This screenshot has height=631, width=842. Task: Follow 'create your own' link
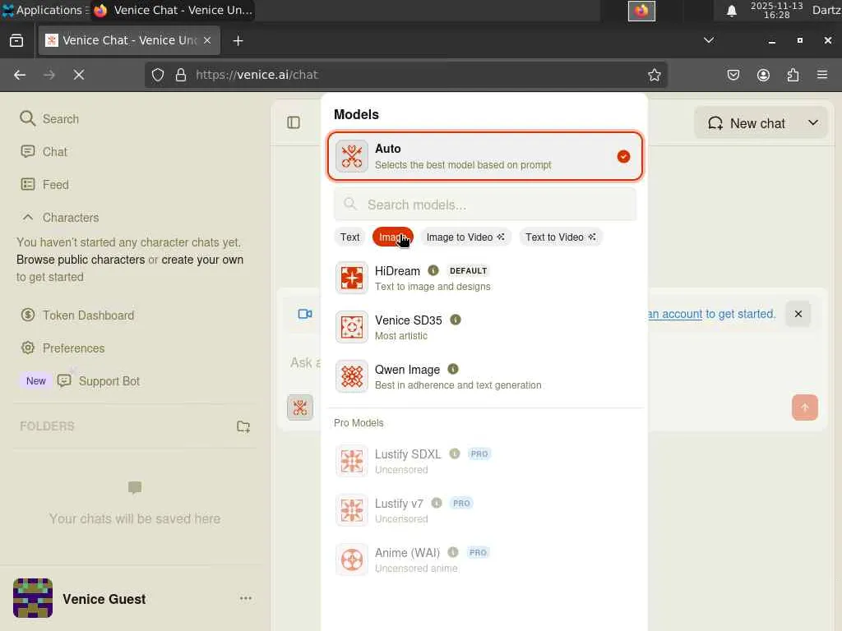click(202, 260)
